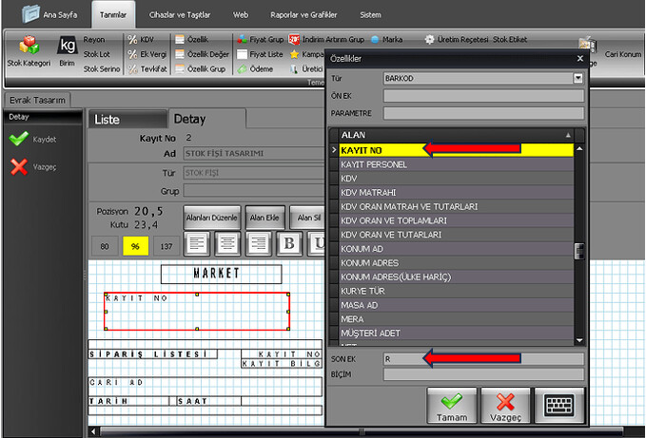
Task: Click Alanları Düzenle button
Action: point(212,218)
